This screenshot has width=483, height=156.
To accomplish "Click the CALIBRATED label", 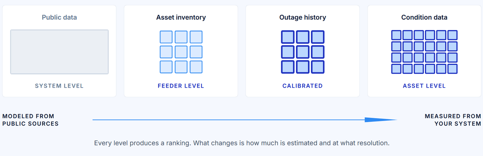I will (x=303, y=86).
